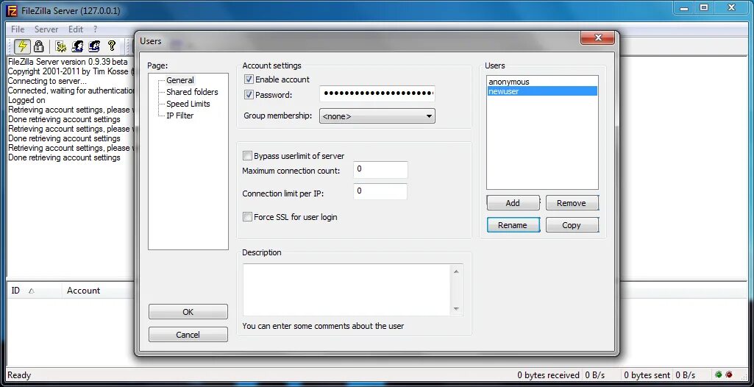
Task: Enable Bypass userlimit of server
Action: (x=247, y=156)
